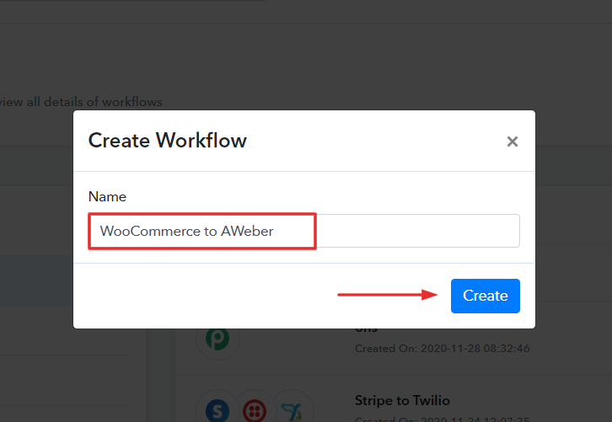The width and height of the screenshot is (612, 422).
Task: Click the blue Stripe S icon
Action: point(217,409)
